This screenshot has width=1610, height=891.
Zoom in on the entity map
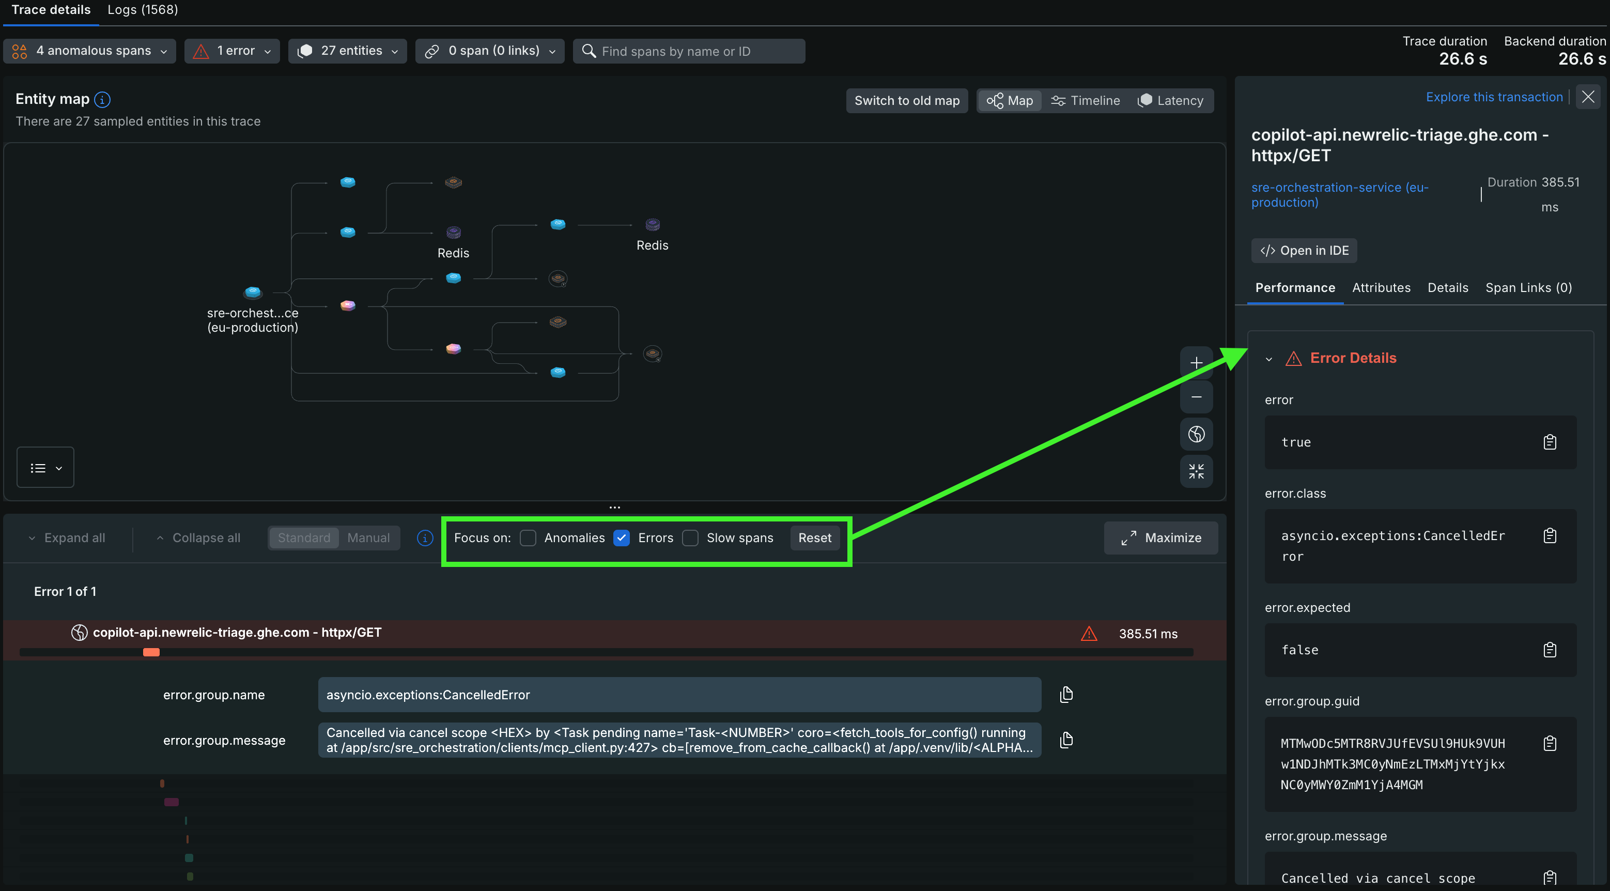(x=1196, y=363)
